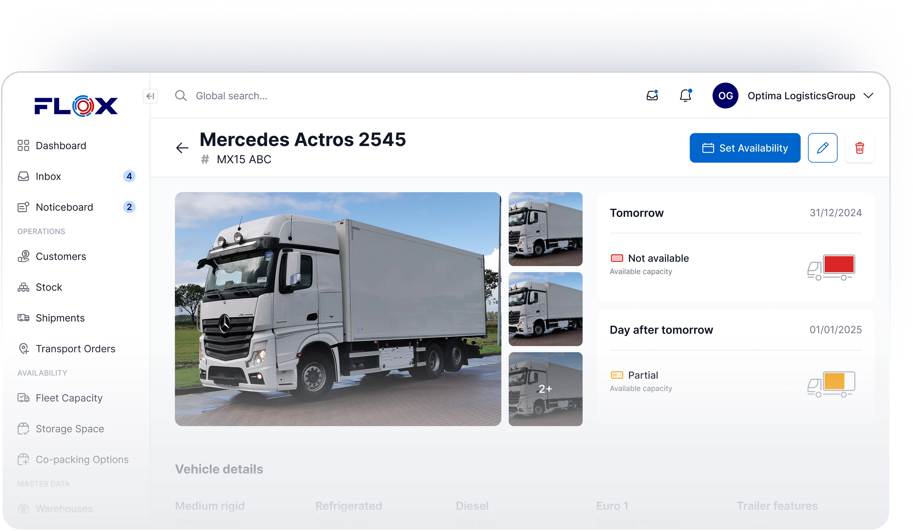Click the Fleet Capacity icon

23,398
